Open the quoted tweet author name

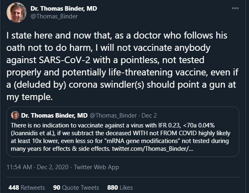coord(54,116)
